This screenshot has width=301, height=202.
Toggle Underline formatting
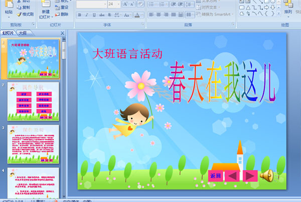click(x=94, y=15)
